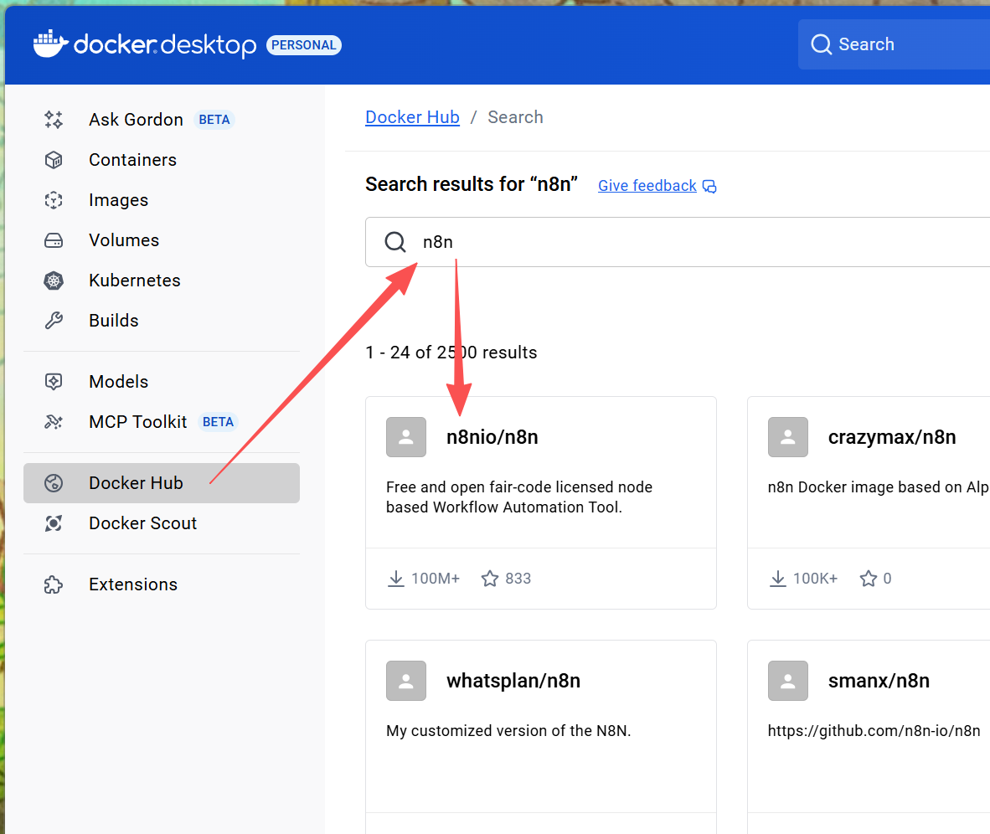This screenshot has width=990, height=834.
Task: Select Docker Hub in sidebar
Action: point(162,483)
